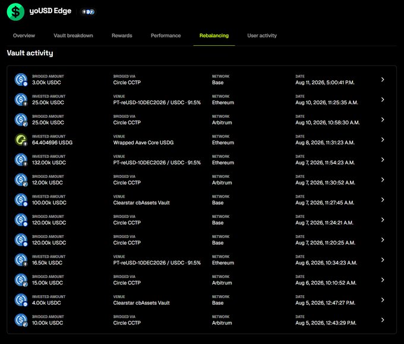Click the 64.404696 USDG invested amount
Screen dimensions: 404x344
pos(52,142)
